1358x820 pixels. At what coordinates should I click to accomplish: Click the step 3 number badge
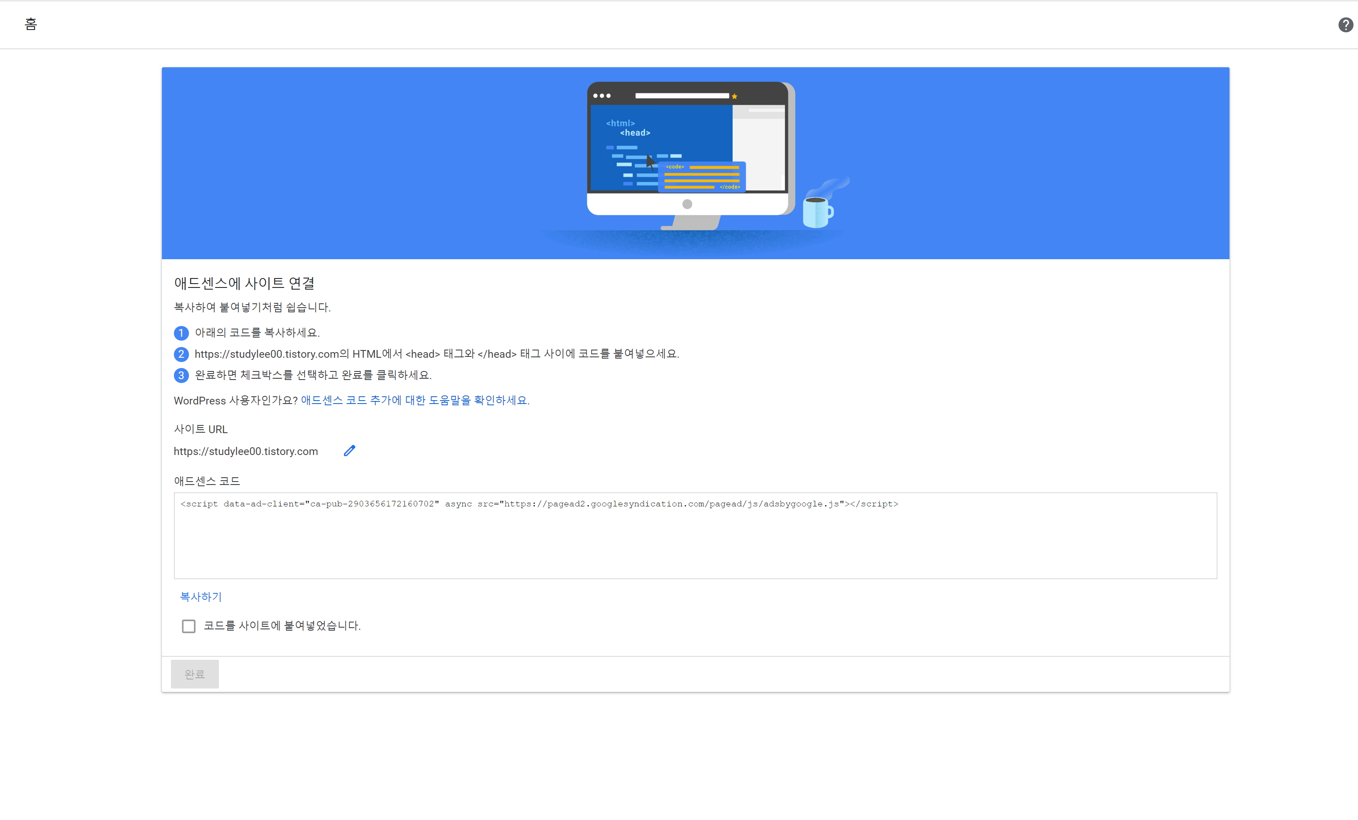pyautogui.click(x=181, y=375)
